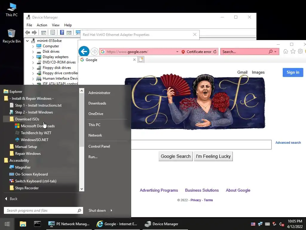Refresh the Google page in Internet Explorer
306x230 pixels.
(215, 52)
